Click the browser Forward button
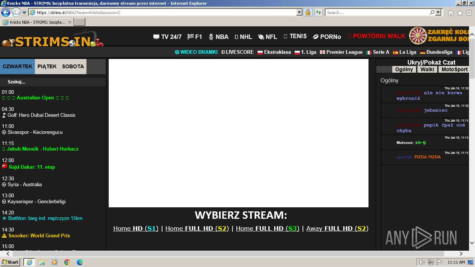The image size is (475, 267). (16, 12)
